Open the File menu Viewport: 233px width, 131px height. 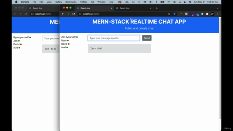34,2
